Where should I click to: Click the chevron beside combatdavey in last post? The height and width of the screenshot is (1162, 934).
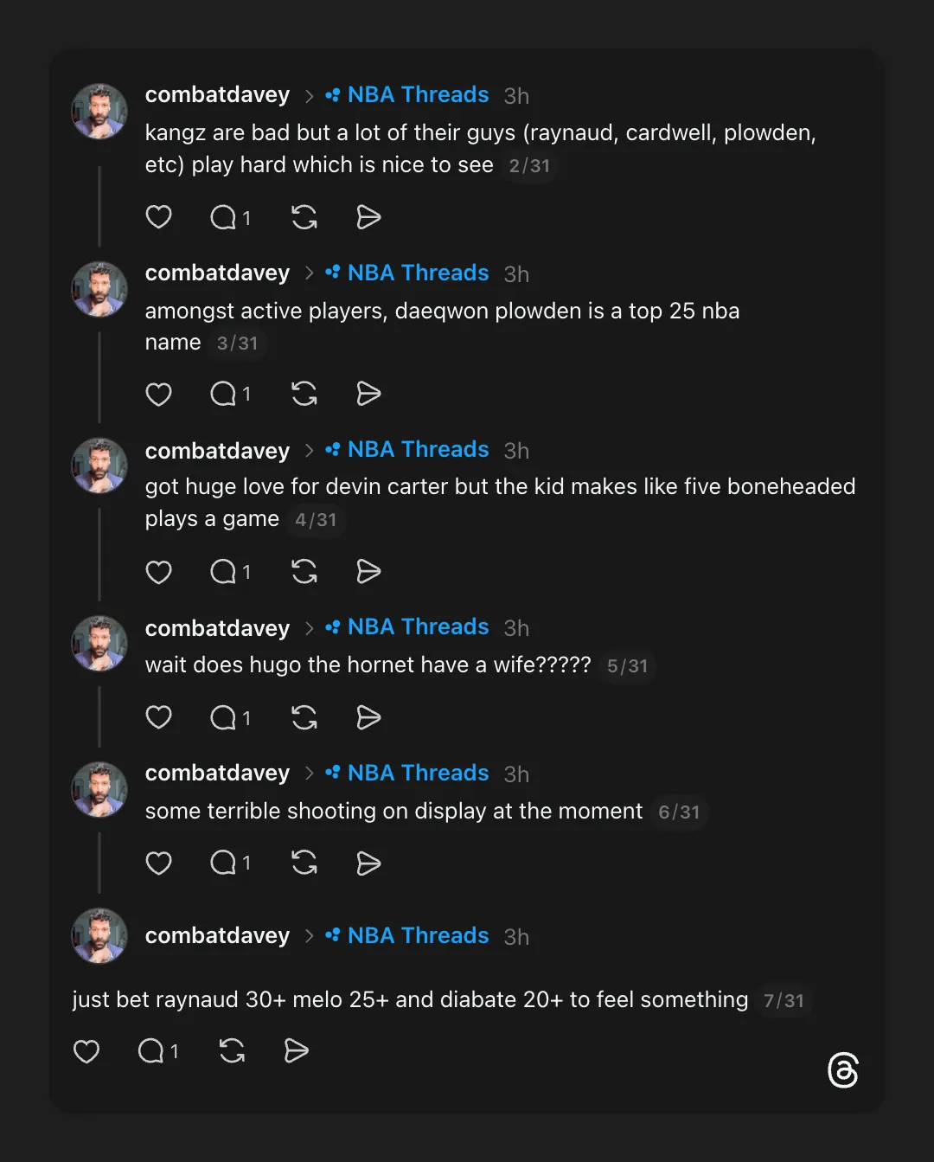309,936
